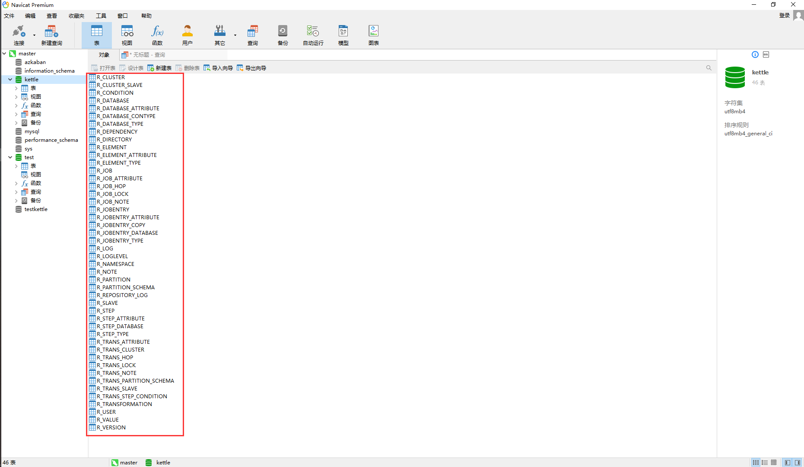Open the Model (模型) toolbar icon

tap(343, 35)
